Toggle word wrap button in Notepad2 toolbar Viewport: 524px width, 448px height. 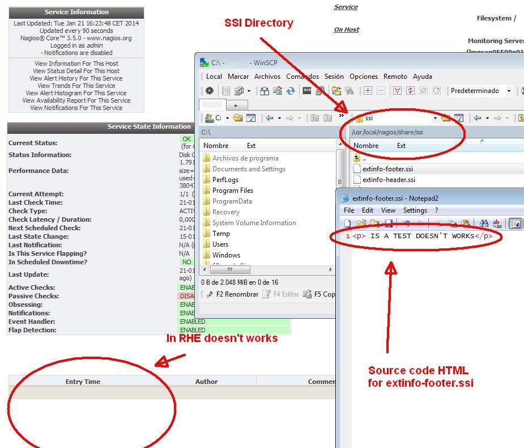[516, 223]
